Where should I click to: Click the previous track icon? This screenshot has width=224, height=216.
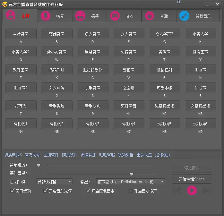click(x=177, y=190)
